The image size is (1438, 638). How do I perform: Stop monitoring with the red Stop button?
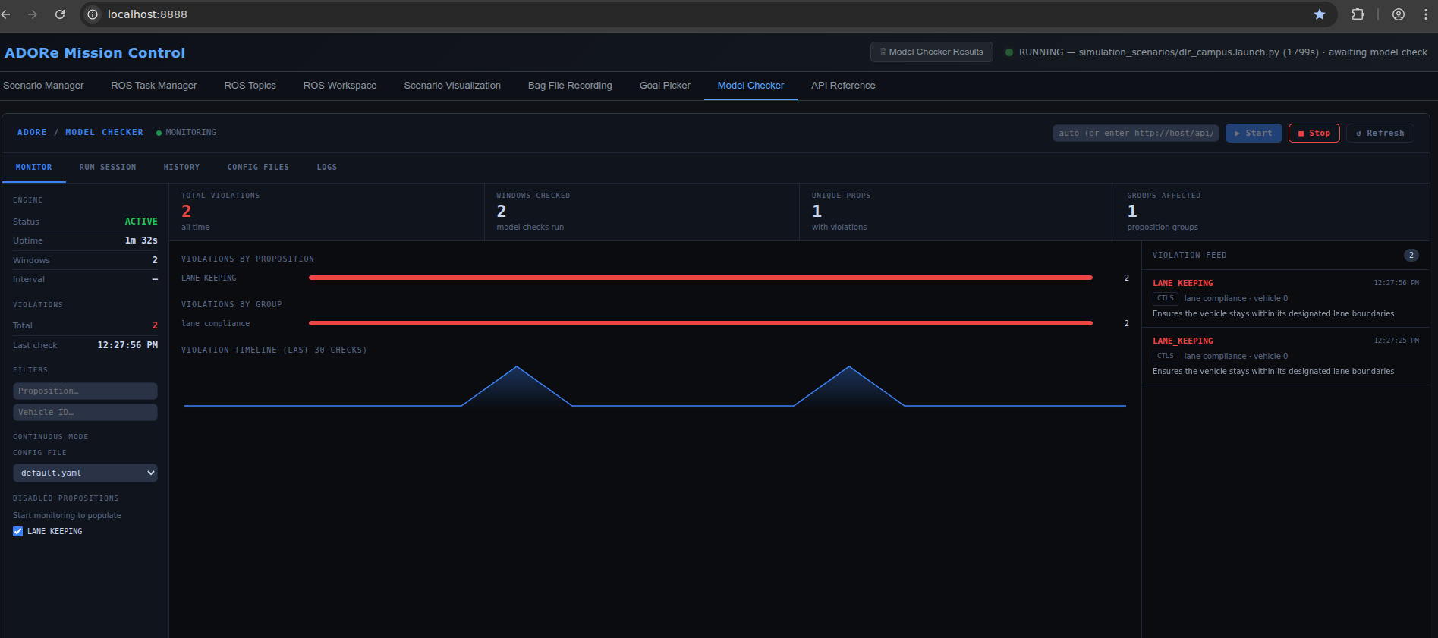pyautogui.click(x=1314, y=133)
